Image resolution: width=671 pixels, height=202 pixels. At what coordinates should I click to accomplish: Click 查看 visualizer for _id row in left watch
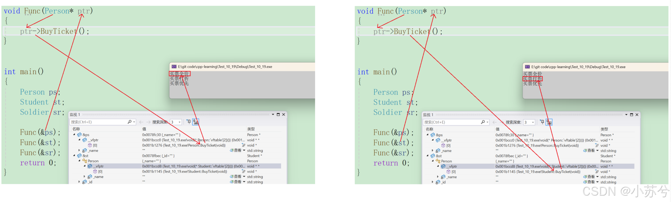tap(236, 182)
